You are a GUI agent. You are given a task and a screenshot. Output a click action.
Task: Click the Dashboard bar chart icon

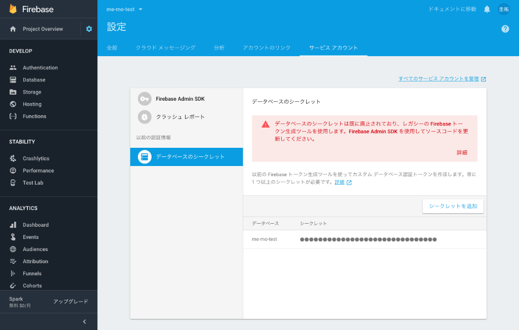(13, 225)
